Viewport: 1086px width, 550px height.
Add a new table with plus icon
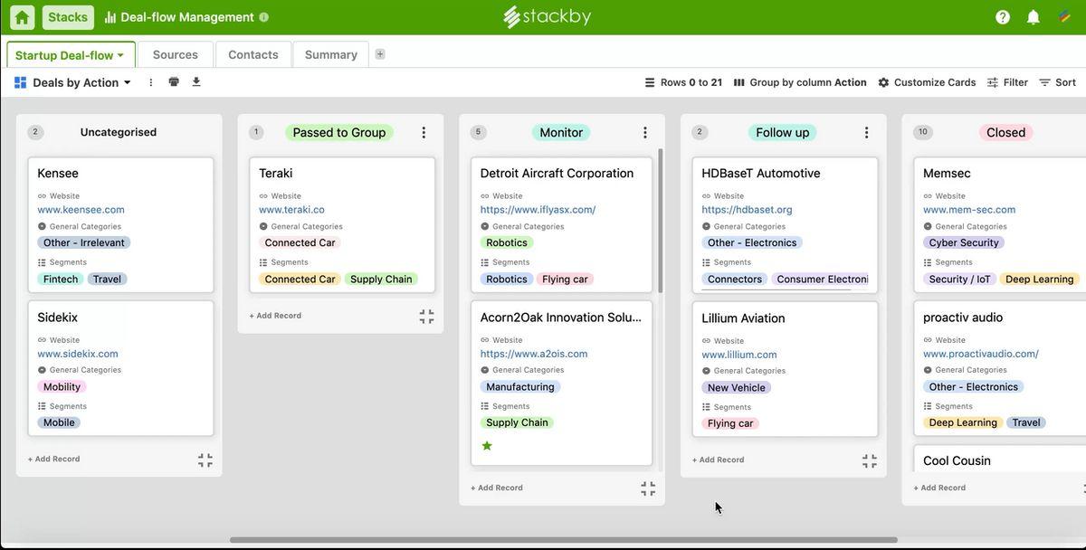click(380, 54)
